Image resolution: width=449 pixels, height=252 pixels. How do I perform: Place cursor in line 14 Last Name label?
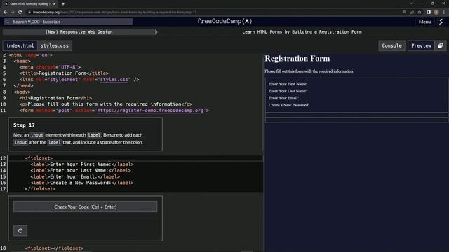(81, 170)
